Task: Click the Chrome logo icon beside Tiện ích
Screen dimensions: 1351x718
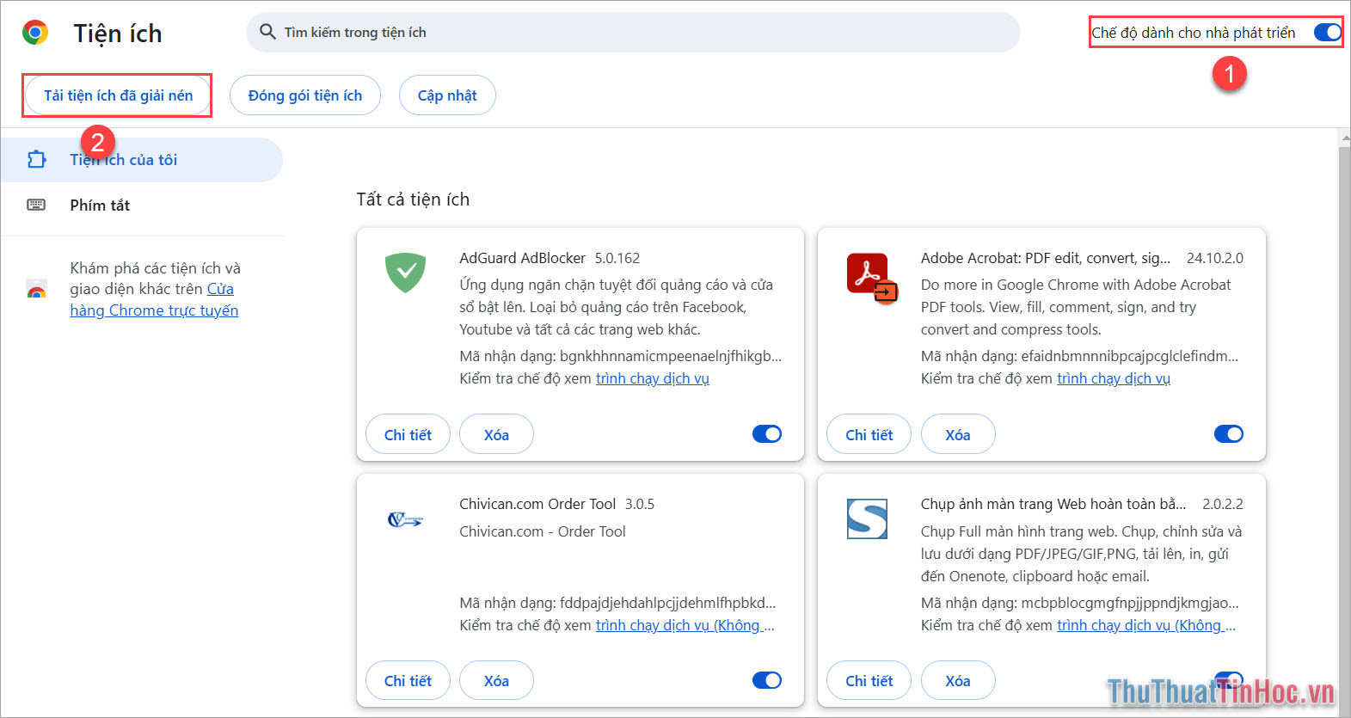Action: (x=35, y=33)
